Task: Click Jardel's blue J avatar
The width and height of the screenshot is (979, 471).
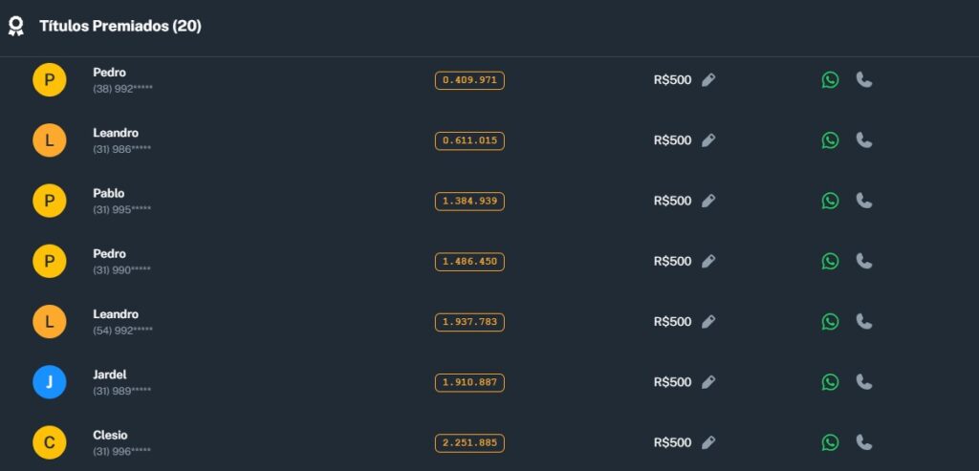Action: coord(49,382)
